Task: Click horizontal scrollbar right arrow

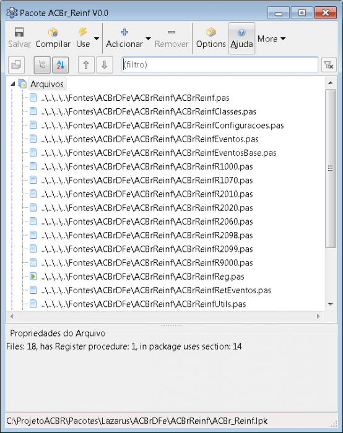Action: point(318,316)
